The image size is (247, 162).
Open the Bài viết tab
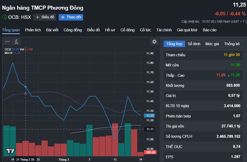pyautogui.click(x=52, y=30)
